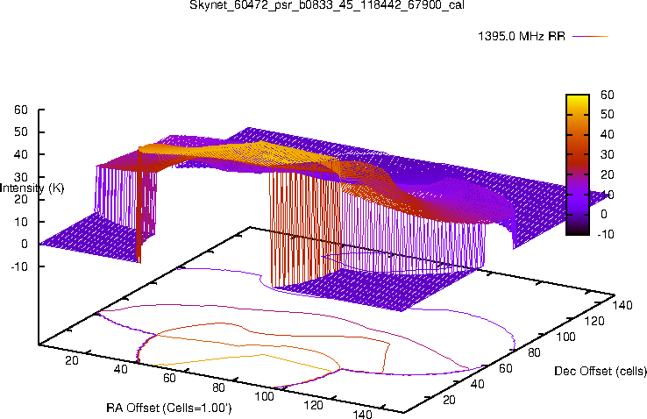The height and width of the screenshot is (419, 647).
Task: Click the Dec Offset (cells) axis label
Action: pyautogui.click(x=601, y=371)
